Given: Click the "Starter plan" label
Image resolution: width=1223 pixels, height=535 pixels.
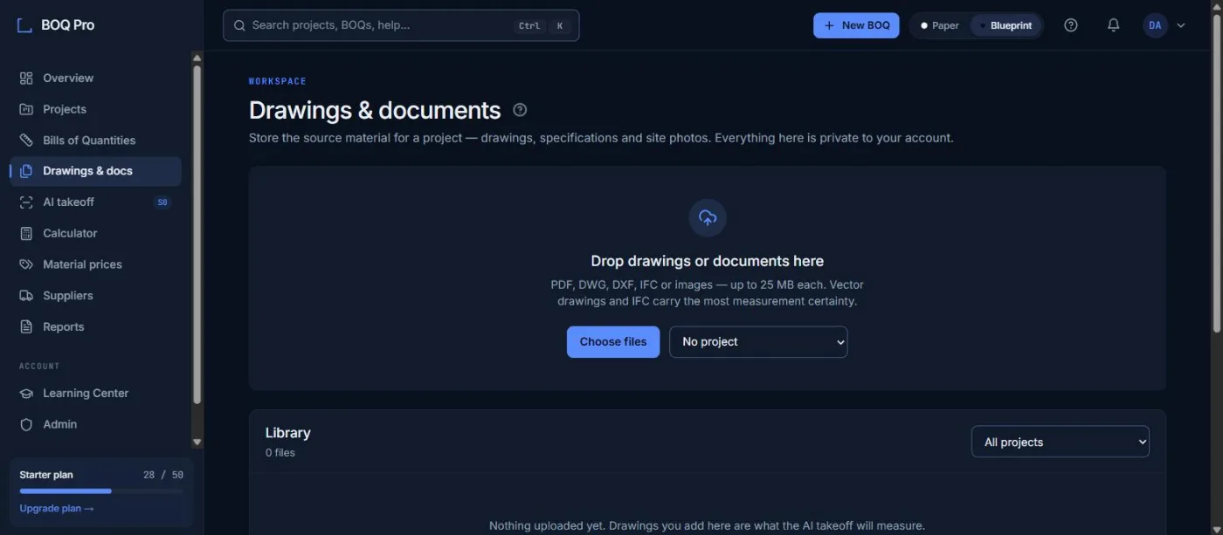Looking at the screenshot, I should pyautogui.click(x=46, y=476).
